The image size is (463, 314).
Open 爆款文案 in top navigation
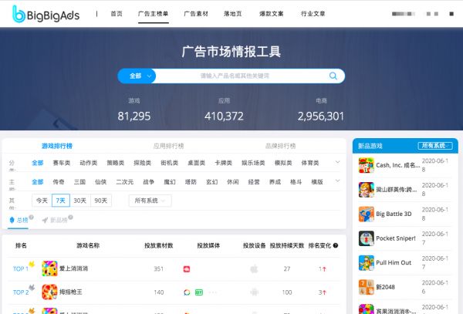(x=272, y=14)
